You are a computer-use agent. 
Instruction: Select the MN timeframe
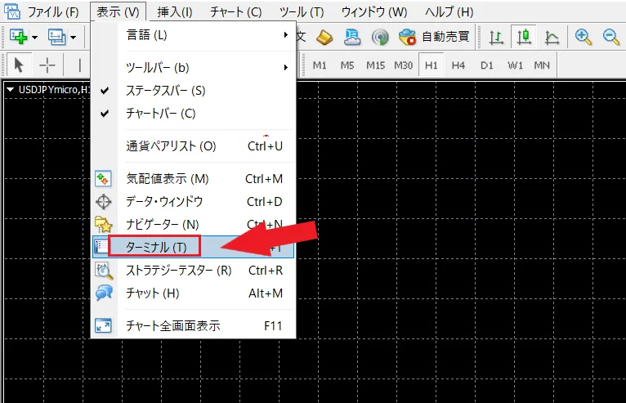point(542,65)
